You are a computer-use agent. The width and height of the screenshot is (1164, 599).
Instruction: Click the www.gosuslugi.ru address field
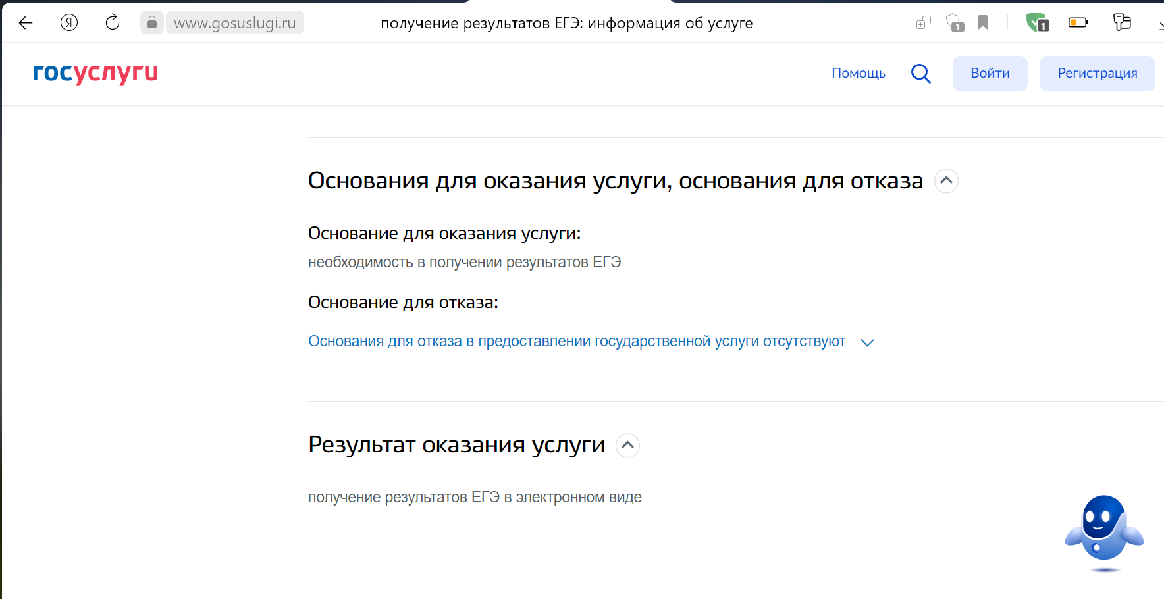click(235, 23)
